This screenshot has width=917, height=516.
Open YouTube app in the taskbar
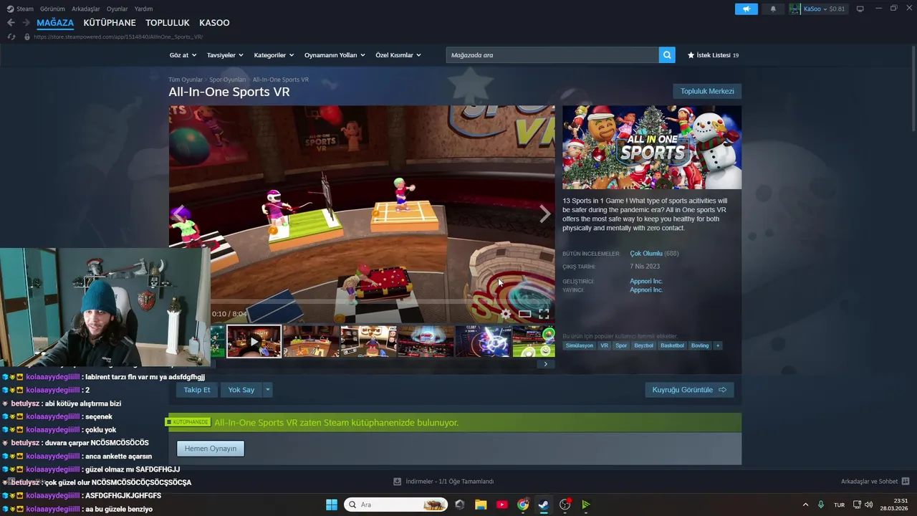pos(501,505)
